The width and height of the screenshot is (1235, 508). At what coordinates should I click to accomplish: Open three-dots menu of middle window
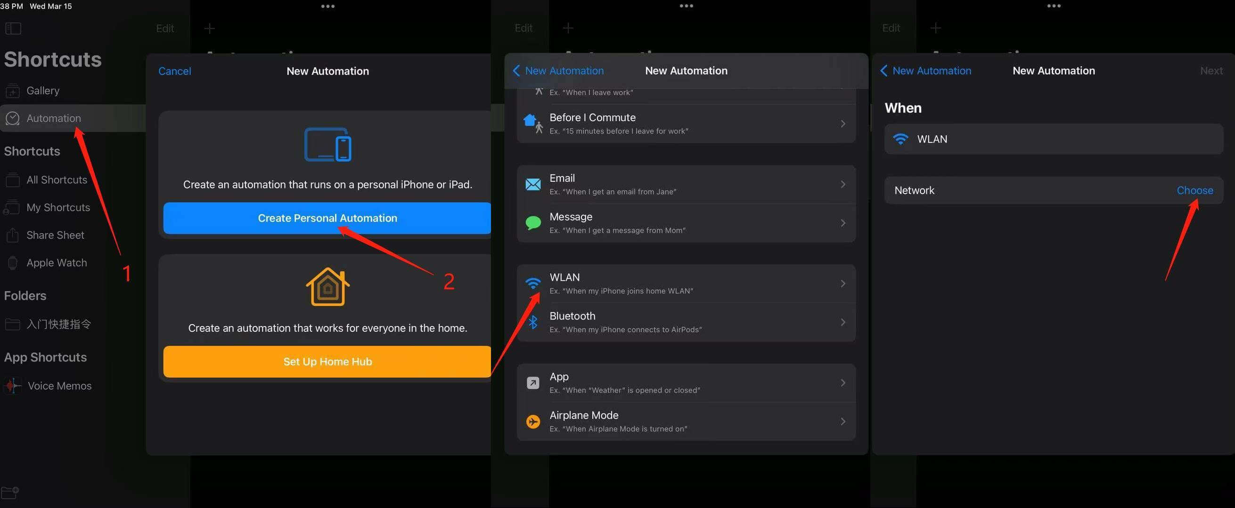(687, 6)
